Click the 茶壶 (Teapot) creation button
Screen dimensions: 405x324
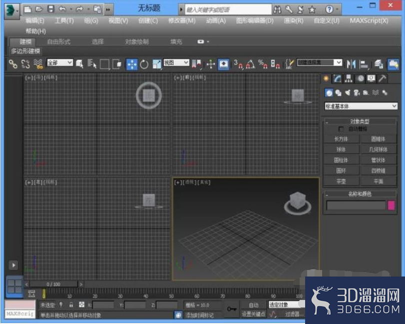click(x=341, y=180)
